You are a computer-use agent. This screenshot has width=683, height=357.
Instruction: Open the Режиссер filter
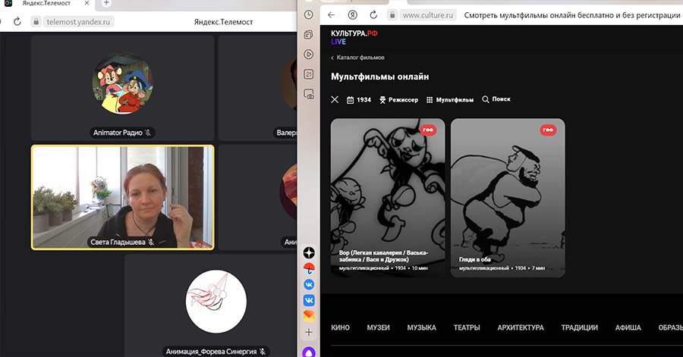click(398, 100)
